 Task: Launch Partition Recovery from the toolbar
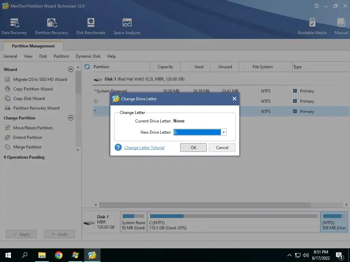pyautogui.click(x=52, y=26)
